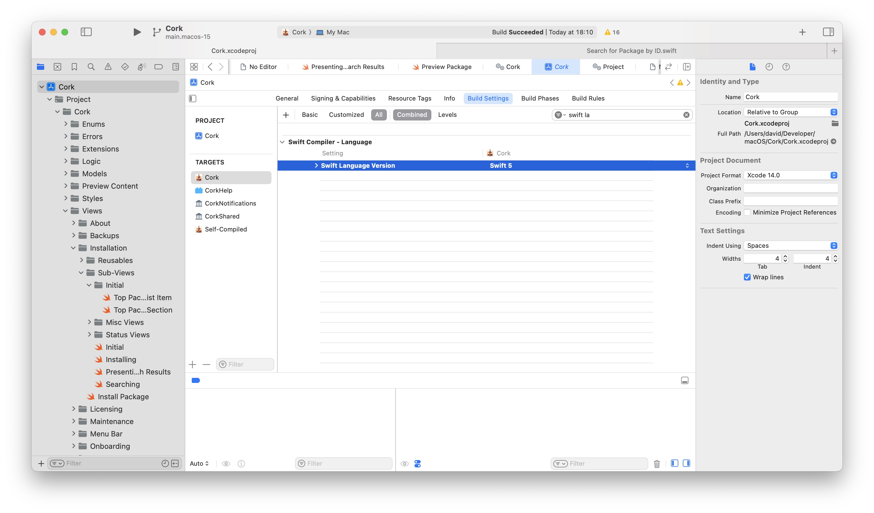Image resolution: width=874 pixels, height=513 pixels.
Task: Switch to Preview Package editor tab
Action: pyautogui.click(x=442, y=67)
